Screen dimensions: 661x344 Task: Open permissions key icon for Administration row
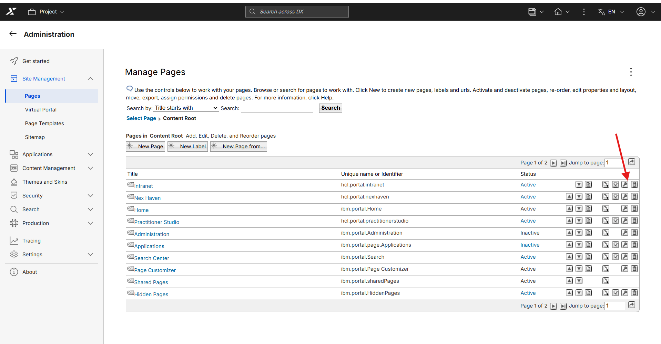point(625,233)
